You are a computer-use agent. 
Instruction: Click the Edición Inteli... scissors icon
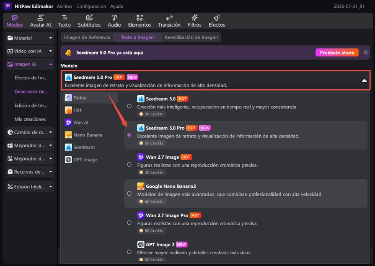point(10,187)
